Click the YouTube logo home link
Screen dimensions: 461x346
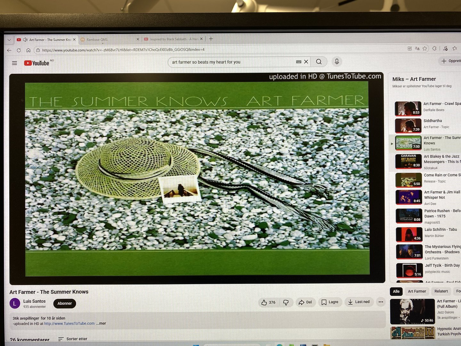(x=36, y=63)
